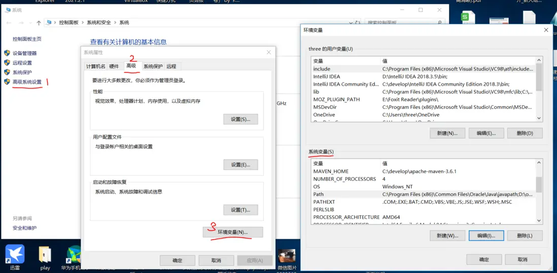Open user profiles 设置(E)... button
This screenshot has width=557, height=273.
[240, 165]
